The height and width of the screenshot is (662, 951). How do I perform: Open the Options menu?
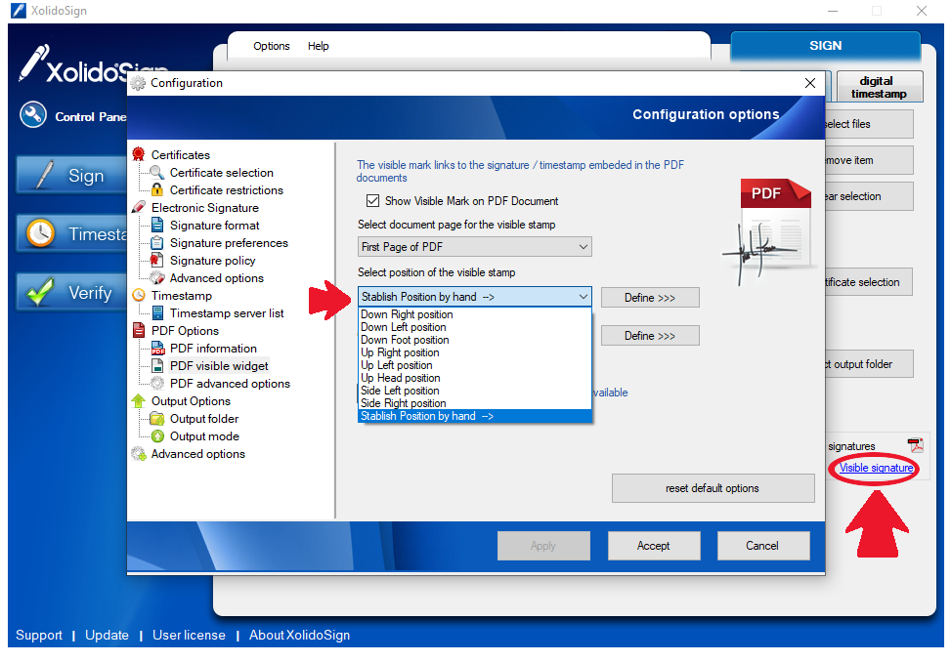271,46
